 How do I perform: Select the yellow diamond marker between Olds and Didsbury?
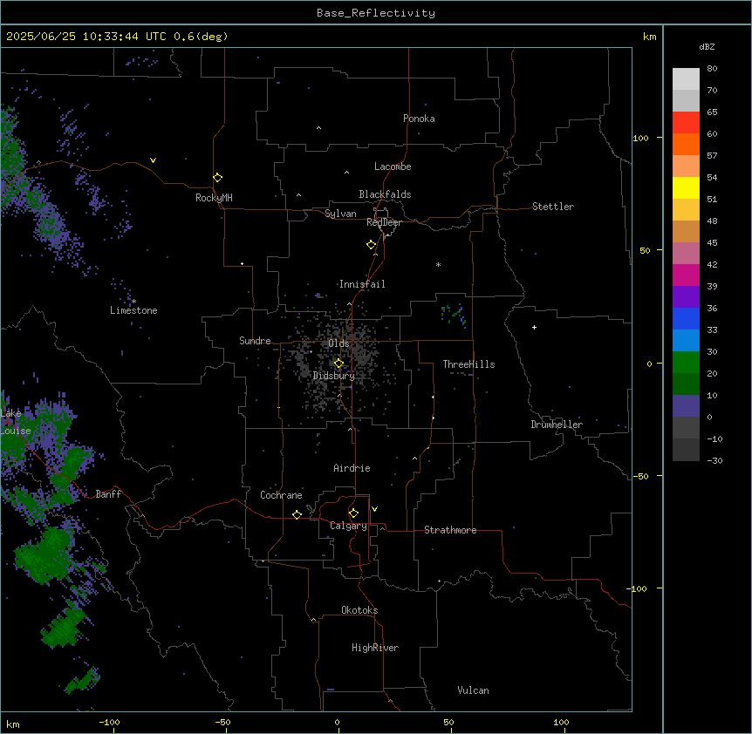338,364
